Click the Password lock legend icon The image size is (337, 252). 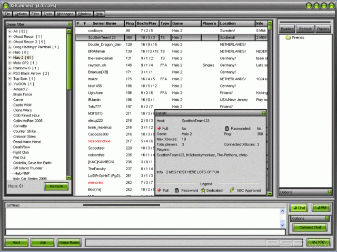(177, 190)
